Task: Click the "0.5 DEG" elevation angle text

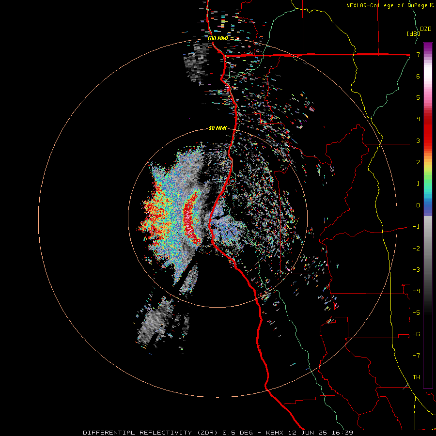Action: pos(237,433)
